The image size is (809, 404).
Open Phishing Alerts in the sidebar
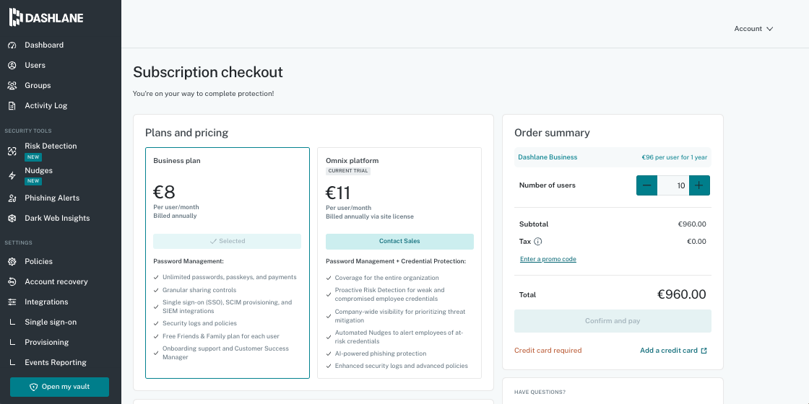(x=51, y=198)
